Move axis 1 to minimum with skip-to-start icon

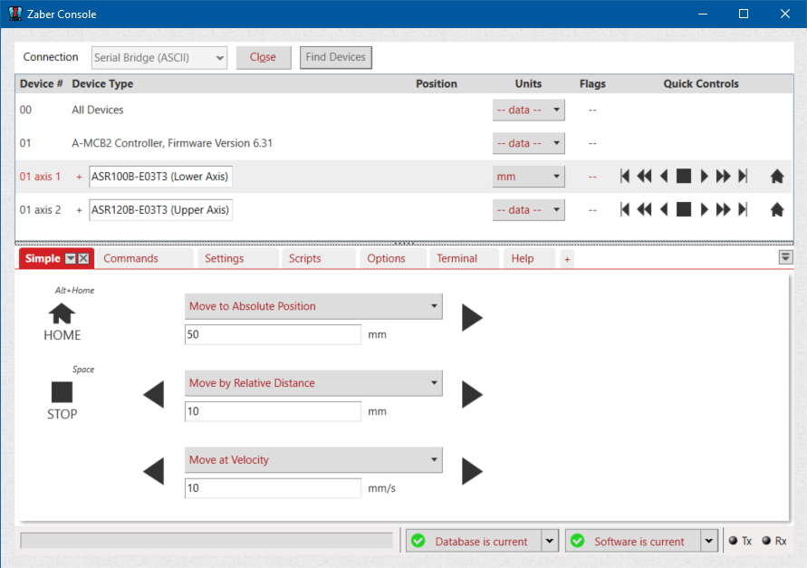click(625, 177)
